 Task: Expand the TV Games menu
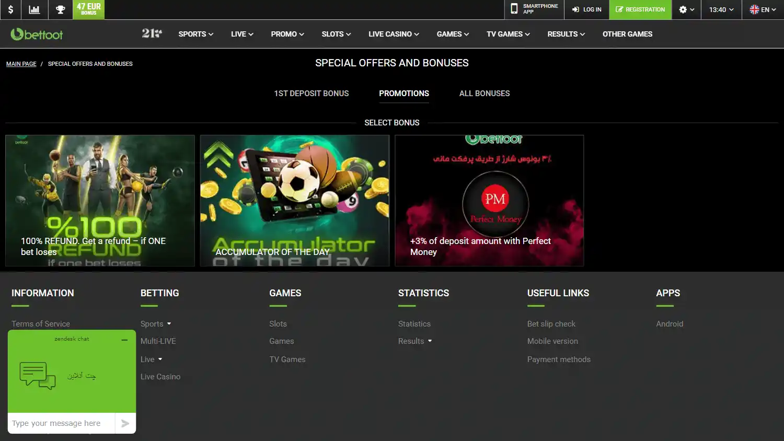[508, 34]
